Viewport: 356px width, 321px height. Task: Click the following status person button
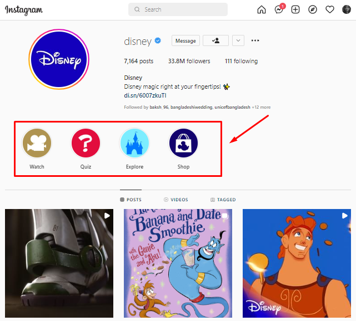pos(215,40)
